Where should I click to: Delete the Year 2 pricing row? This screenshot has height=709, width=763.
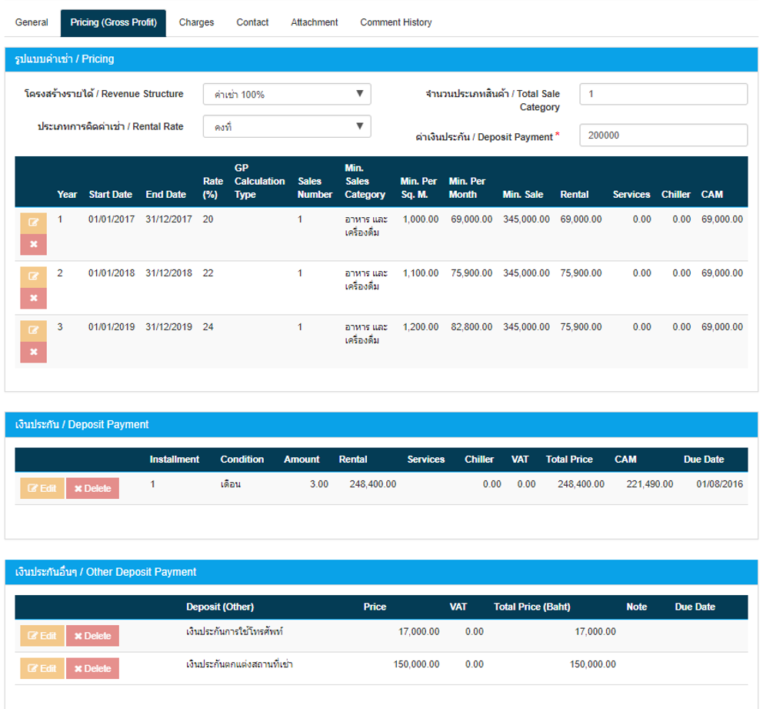point(33,299)
